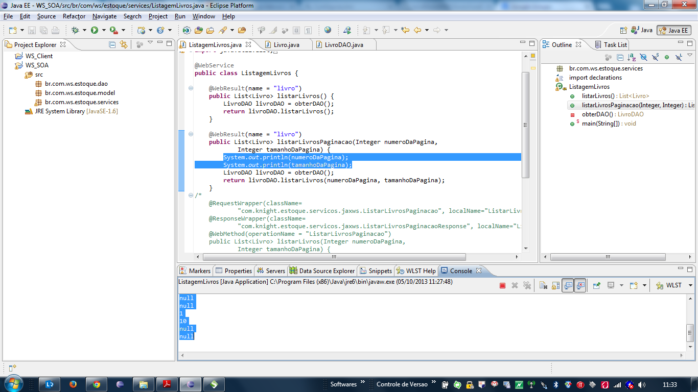Toggle Hide Fields filter in Outline toolbar
The height and width of the screenshot is (392, 698).
tap(643, 57)
